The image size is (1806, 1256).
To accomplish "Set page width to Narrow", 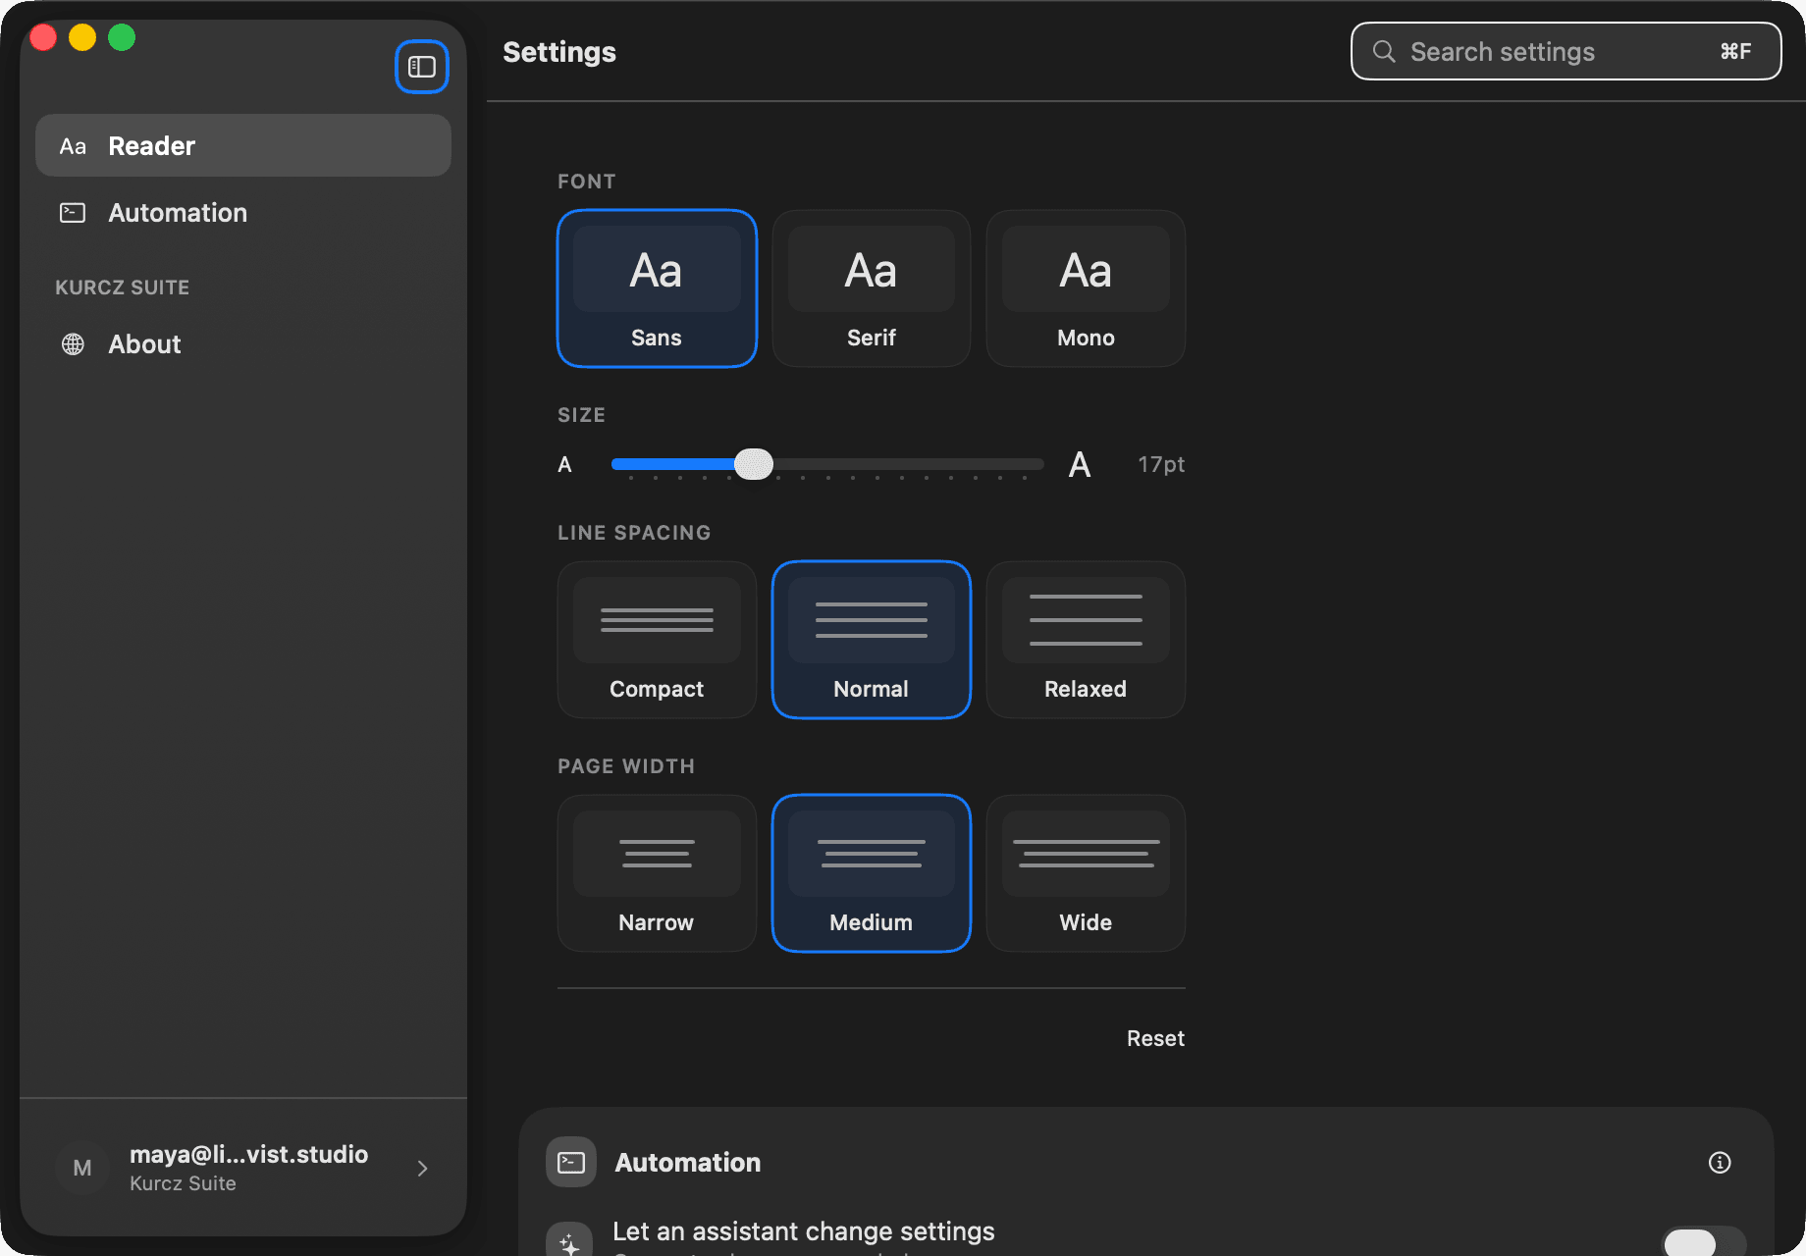I will point(657,873).
